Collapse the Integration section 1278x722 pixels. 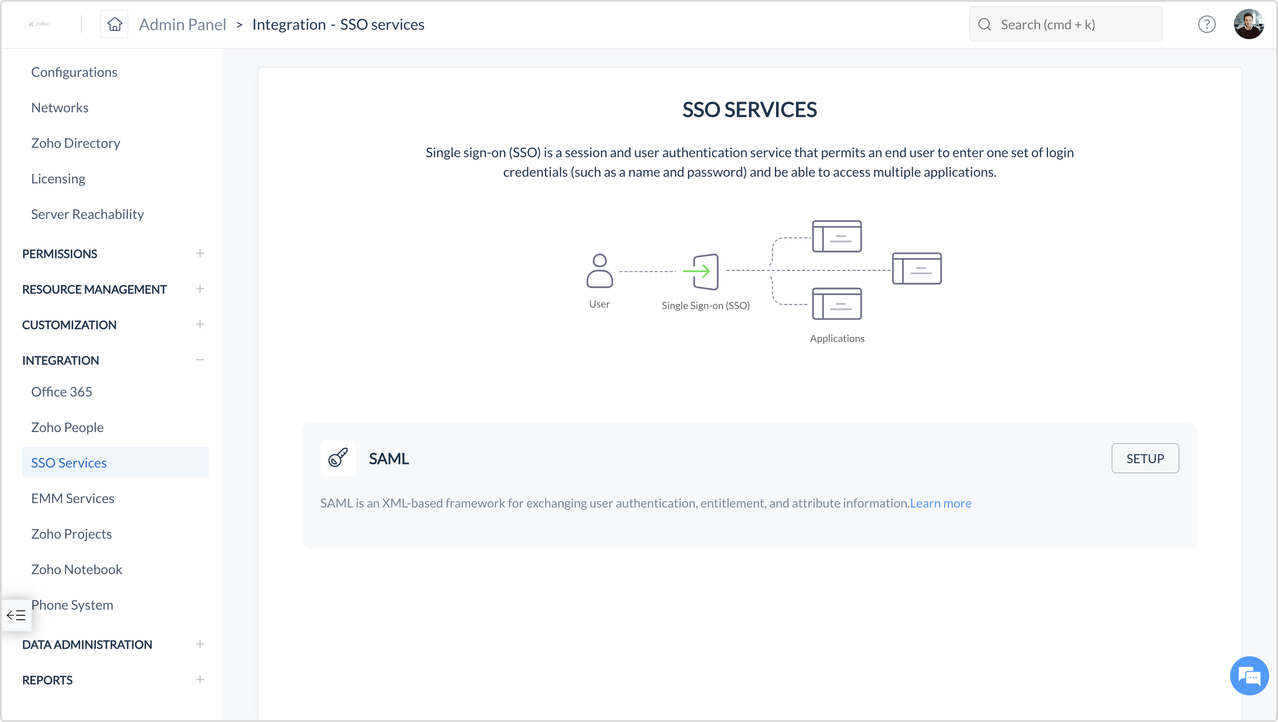200,360
